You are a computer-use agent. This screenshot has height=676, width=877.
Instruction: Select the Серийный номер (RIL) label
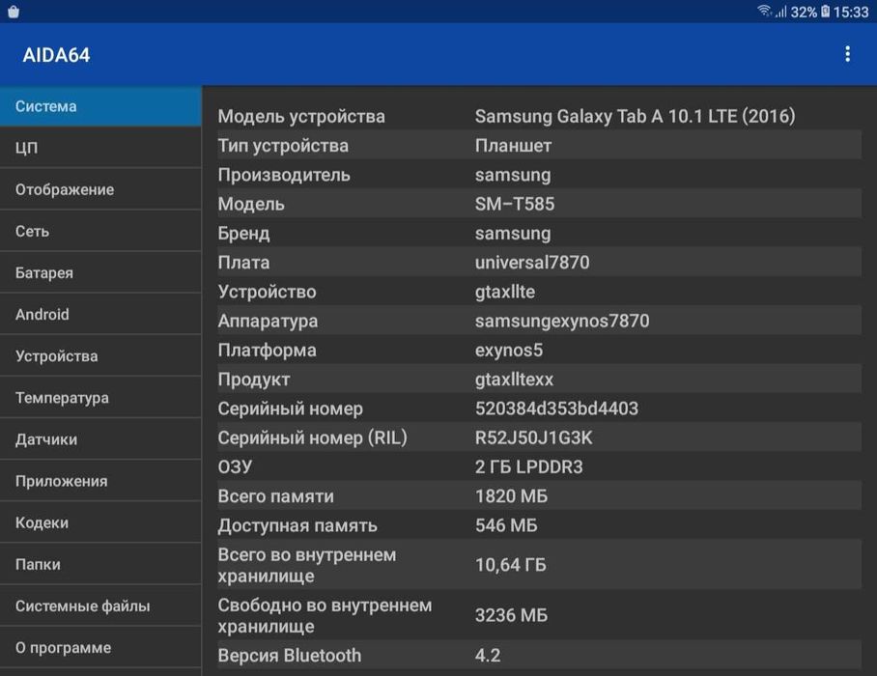click(x=312, y=437)
